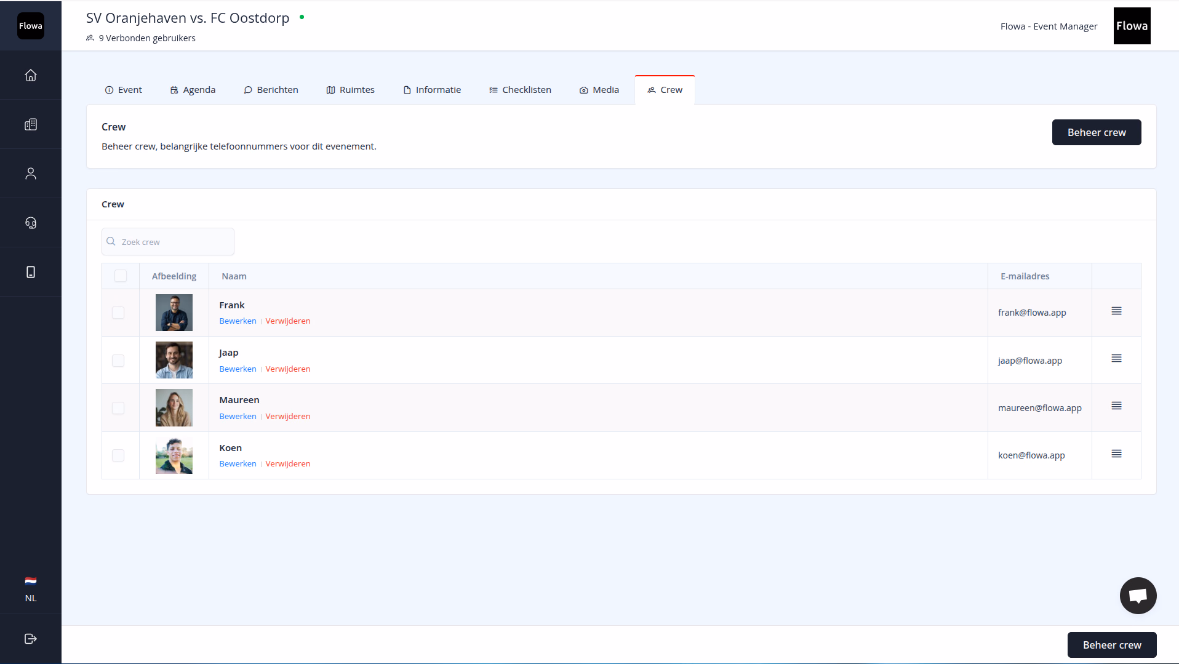Switch to the Informatie tab
The image size is (1179, 664).
432,90
